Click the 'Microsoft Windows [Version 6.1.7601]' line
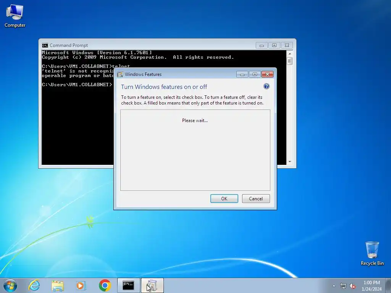 (97, 53)
